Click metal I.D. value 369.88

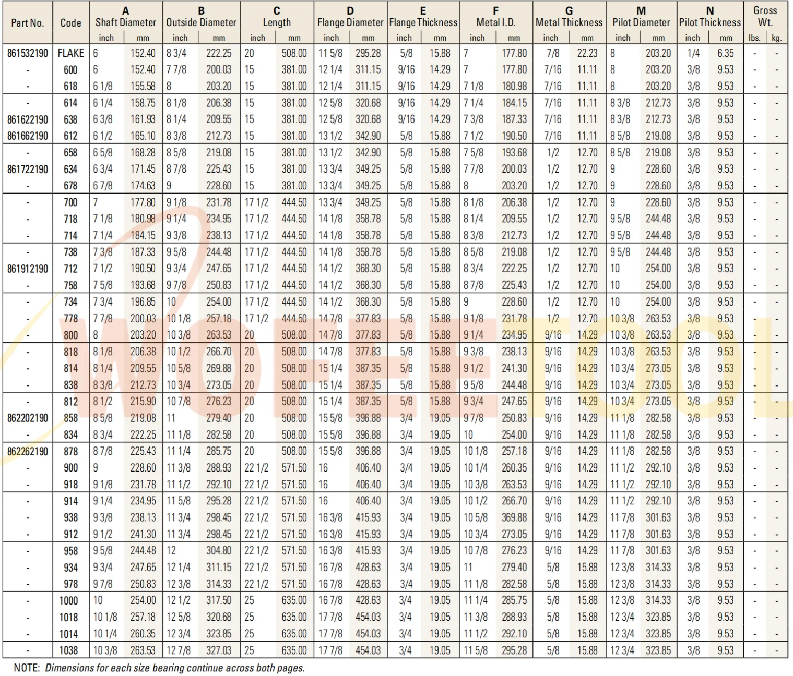click(x=514, y=517)
